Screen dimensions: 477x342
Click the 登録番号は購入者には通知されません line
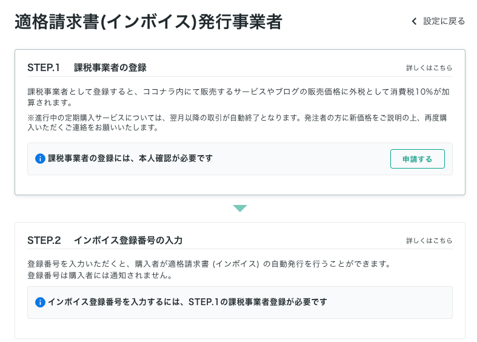(x=100, y=276)
